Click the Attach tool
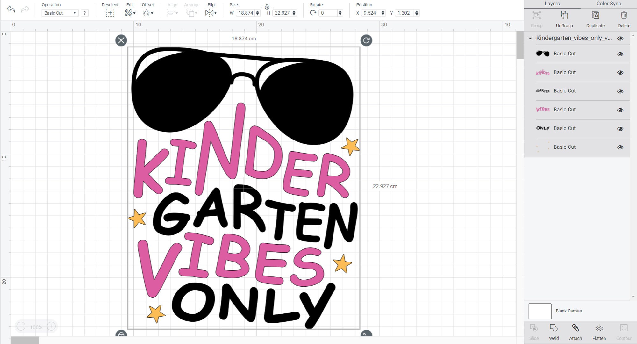637x344 pixels. pos(576,332)
